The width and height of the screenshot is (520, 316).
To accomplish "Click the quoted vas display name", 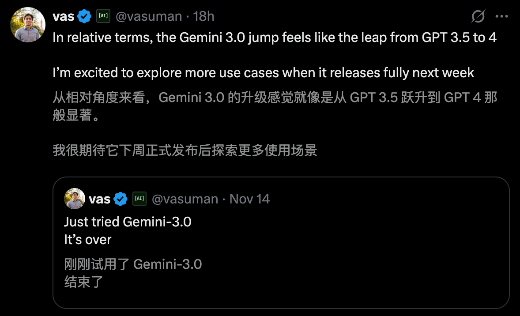I will pyautogui.click(x=100, y=199).
